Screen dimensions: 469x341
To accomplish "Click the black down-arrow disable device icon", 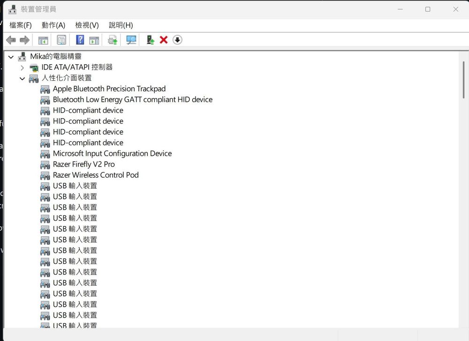I will [177, 40].
